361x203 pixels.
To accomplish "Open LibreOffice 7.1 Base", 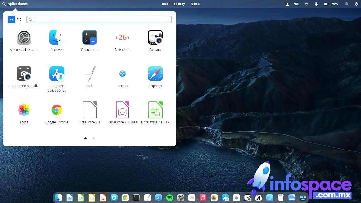I will click(122, 110).
